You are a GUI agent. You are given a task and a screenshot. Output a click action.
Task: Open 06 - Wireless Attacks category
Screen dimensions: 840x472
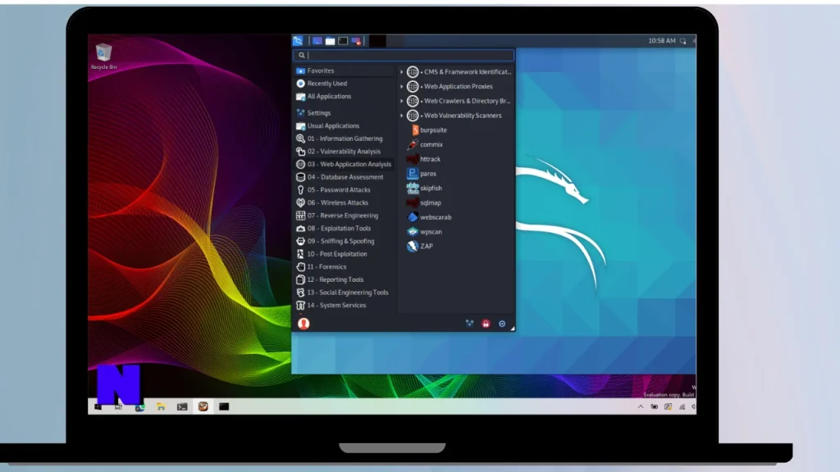[344, 203]
